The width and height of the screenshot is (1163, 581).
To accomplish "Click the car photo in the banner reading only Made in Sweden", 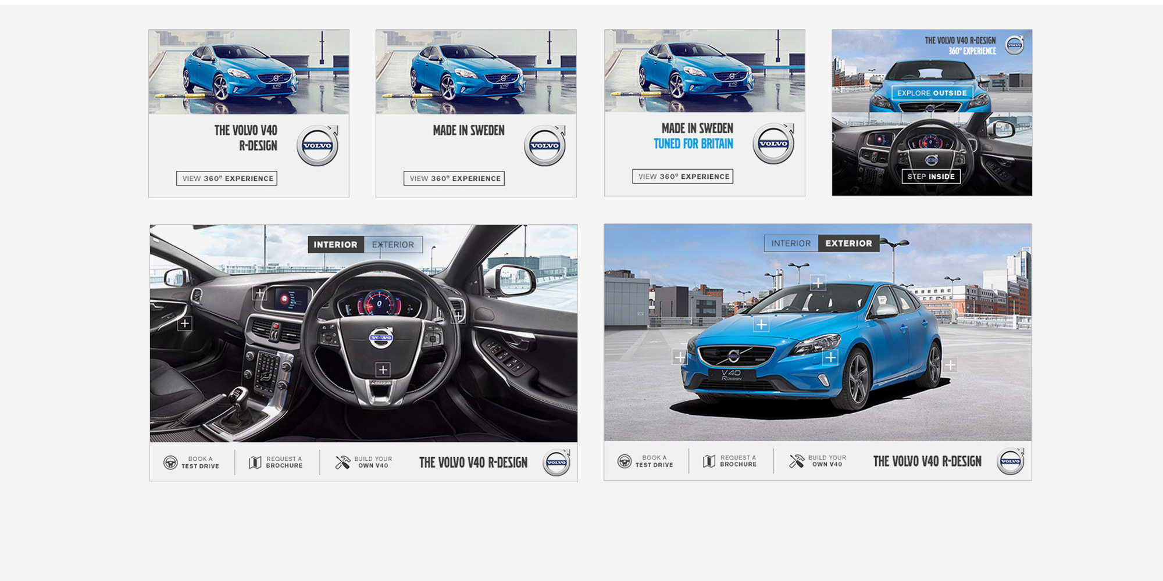I will [x=476, y=71].
